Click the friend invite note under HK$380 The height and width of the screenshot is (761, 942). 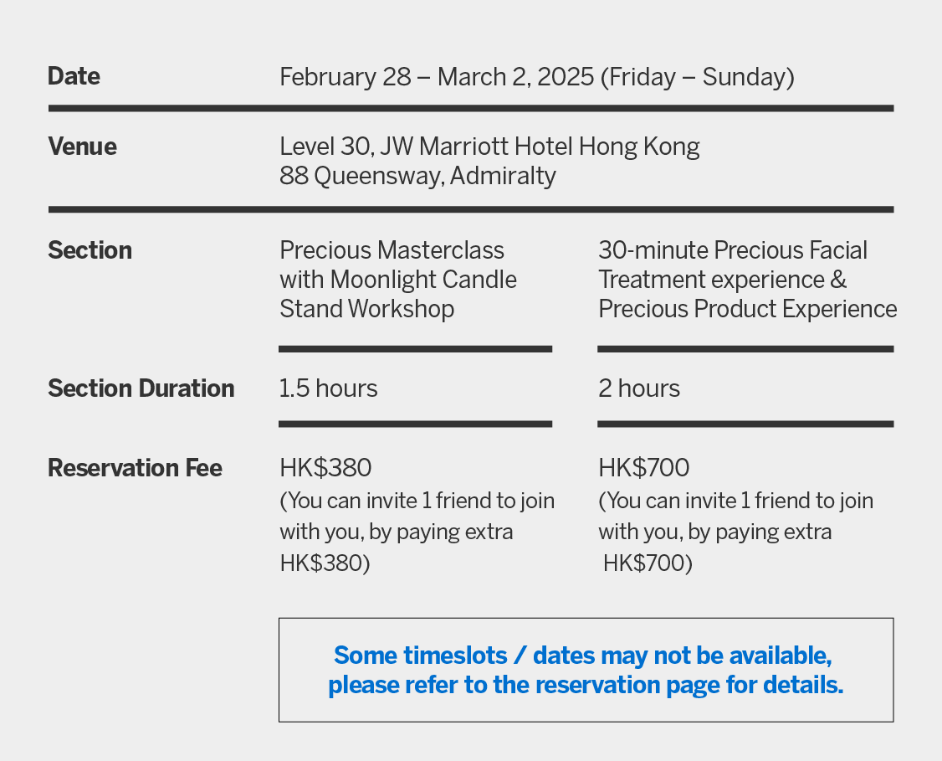tap(417, 532)
